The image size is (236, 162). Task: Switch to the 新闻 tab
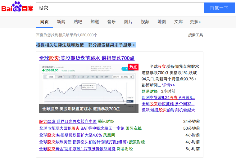pyautogui.click(x=61, y=22)
